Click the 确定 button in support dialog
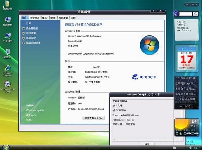The height and width of the screenshot is (150, 202). (x=147, y=144)
